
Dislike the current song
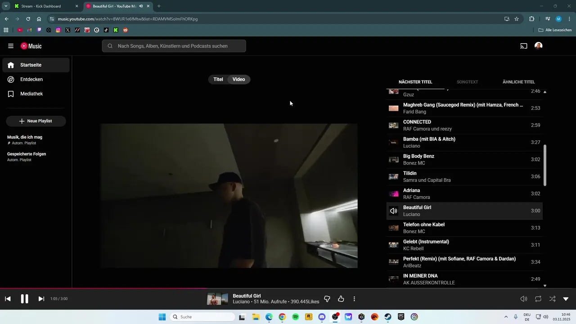[328, 299]
